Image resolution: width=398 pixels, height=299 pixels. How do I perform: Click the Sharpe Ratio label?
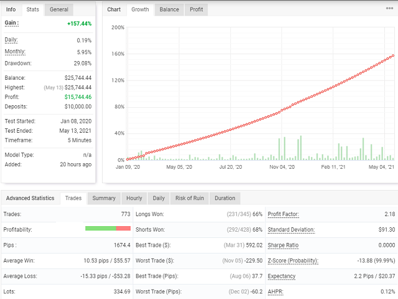point(283,245)
